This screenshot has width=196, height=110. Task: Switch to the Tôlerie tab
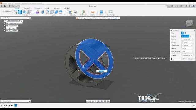(x=47, y=9)
